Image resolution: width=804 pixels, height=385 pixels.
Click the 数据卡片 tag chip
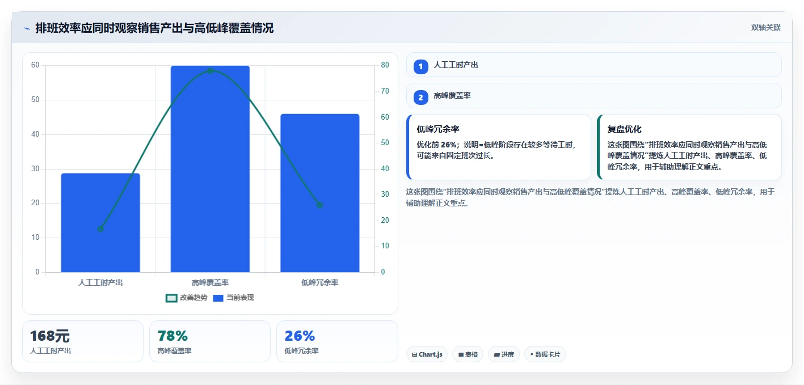545,354
